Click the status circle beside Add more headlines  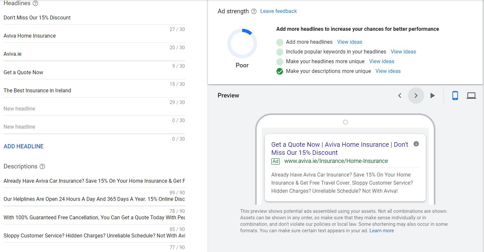click(279, 42)
